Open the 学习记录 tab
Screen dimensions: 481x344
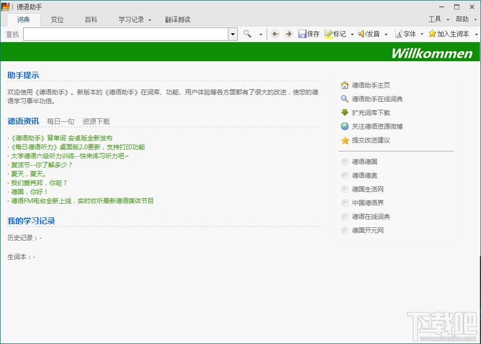coord(131,20)
